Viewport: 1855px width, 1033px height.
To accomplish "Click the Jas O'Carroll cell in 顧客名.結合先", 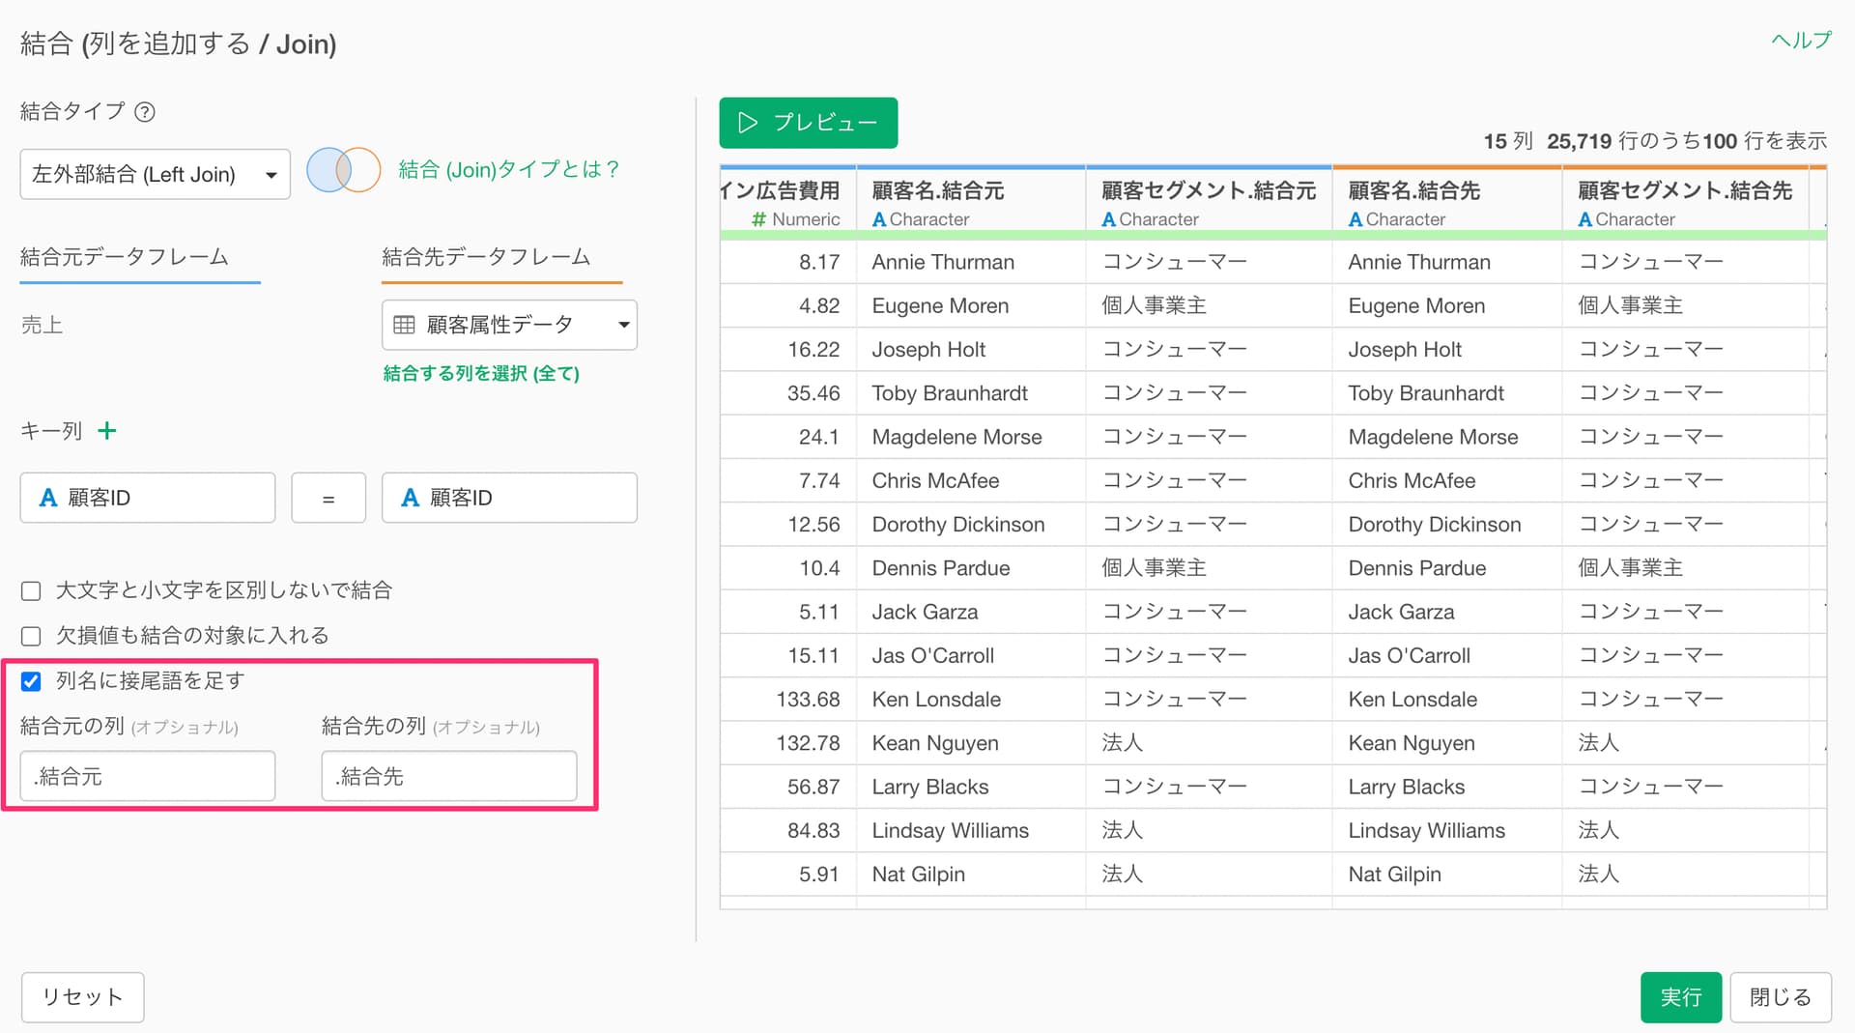I will click(x=1446, y=656).
